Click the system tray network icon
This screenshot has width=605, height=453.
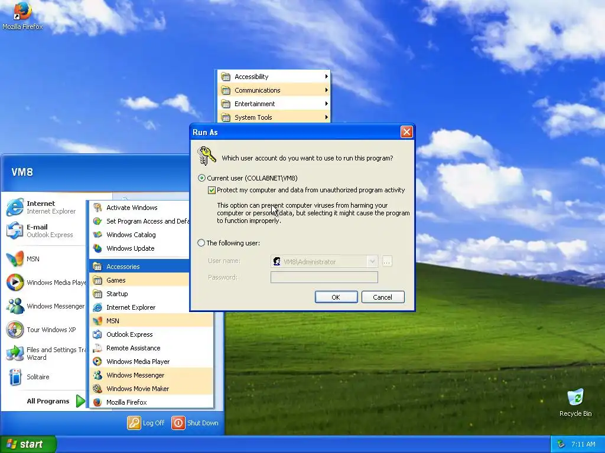561,444
